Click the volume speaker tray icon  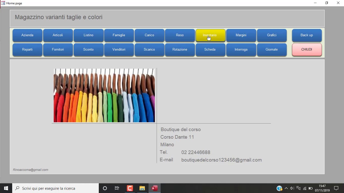(x=292, y=188)
